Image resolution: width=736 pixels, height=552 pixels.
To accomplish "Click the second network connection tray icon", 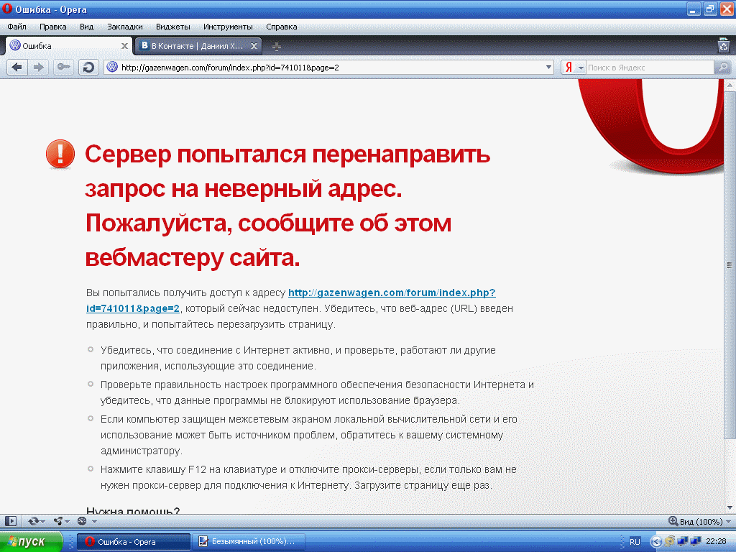I will pyautogui.click(x=696, y=541).
